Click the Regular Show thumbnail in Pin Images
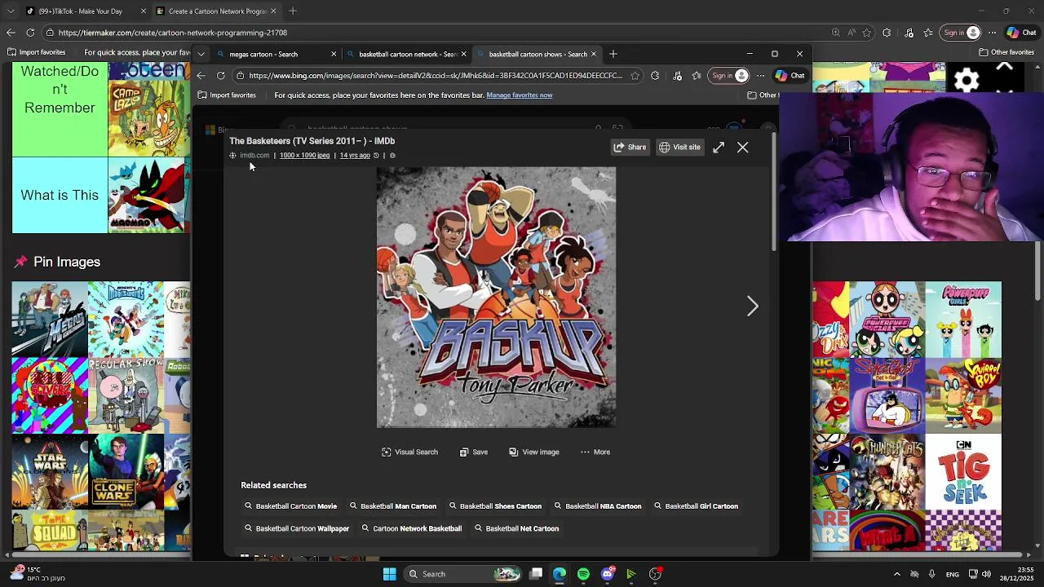 click(126, 395)
